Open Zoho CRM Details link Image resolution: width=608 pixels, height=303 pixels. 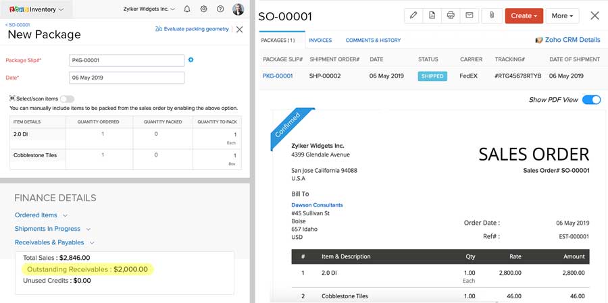pyautogui.click(x=572, y=40)
